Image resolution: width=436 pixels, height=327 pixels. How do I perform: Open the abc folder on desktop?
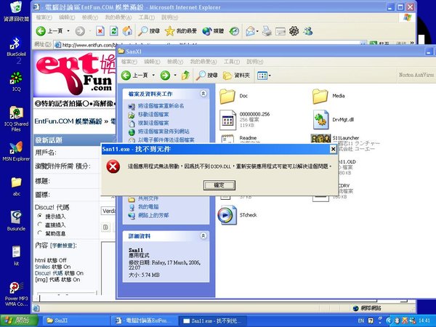pos(16,187)
